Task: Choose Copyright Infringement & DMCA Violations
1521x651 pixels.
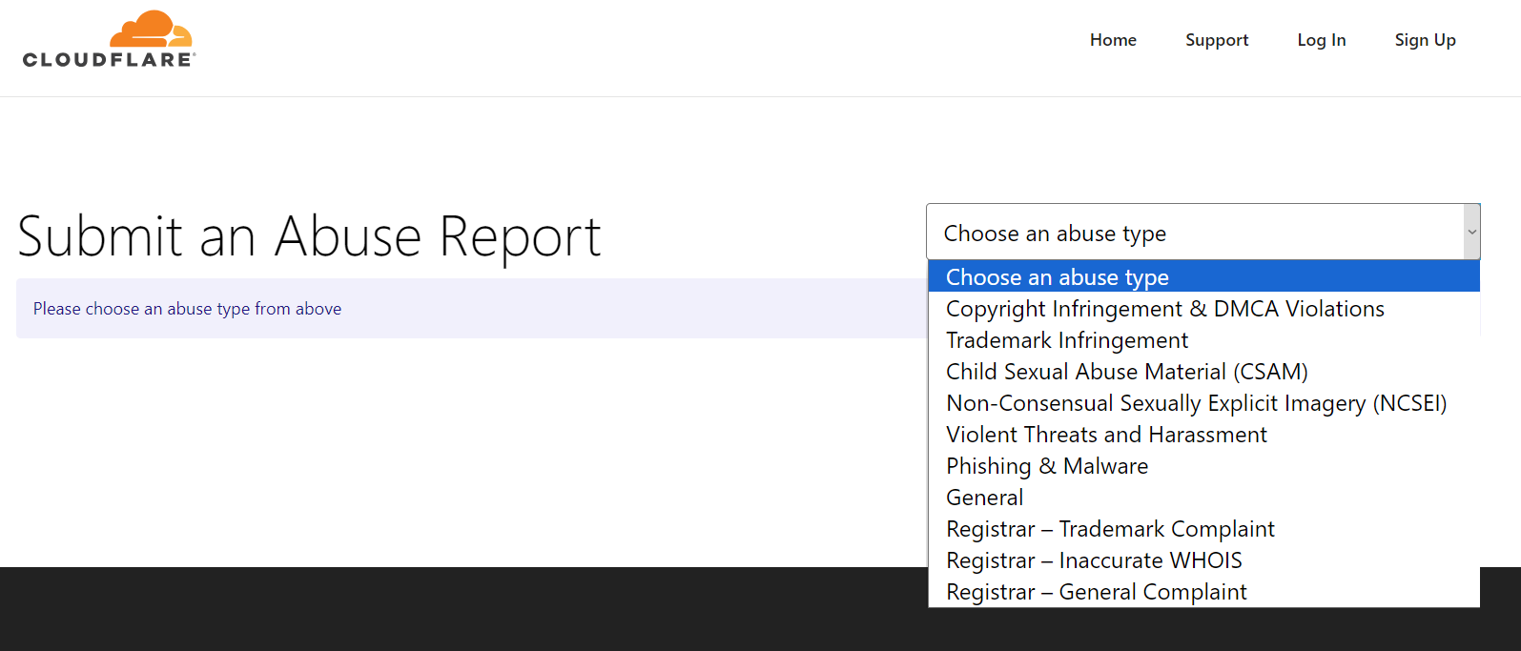Action: 1164,309
